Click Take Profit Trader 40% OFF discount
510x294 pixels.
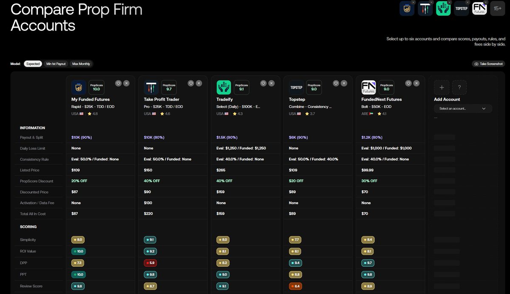[152, 181]
